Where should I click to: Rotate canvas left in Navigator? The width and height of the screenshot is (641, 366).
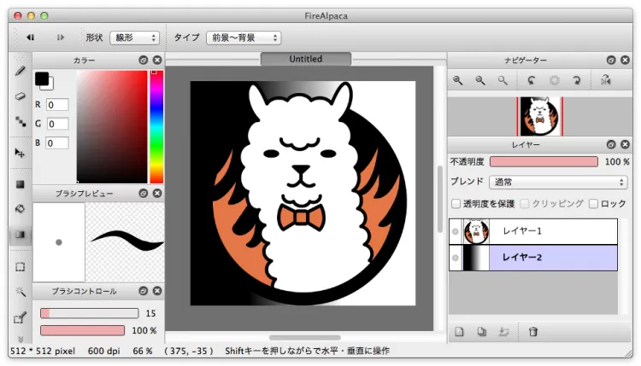(x=531, y=81)
